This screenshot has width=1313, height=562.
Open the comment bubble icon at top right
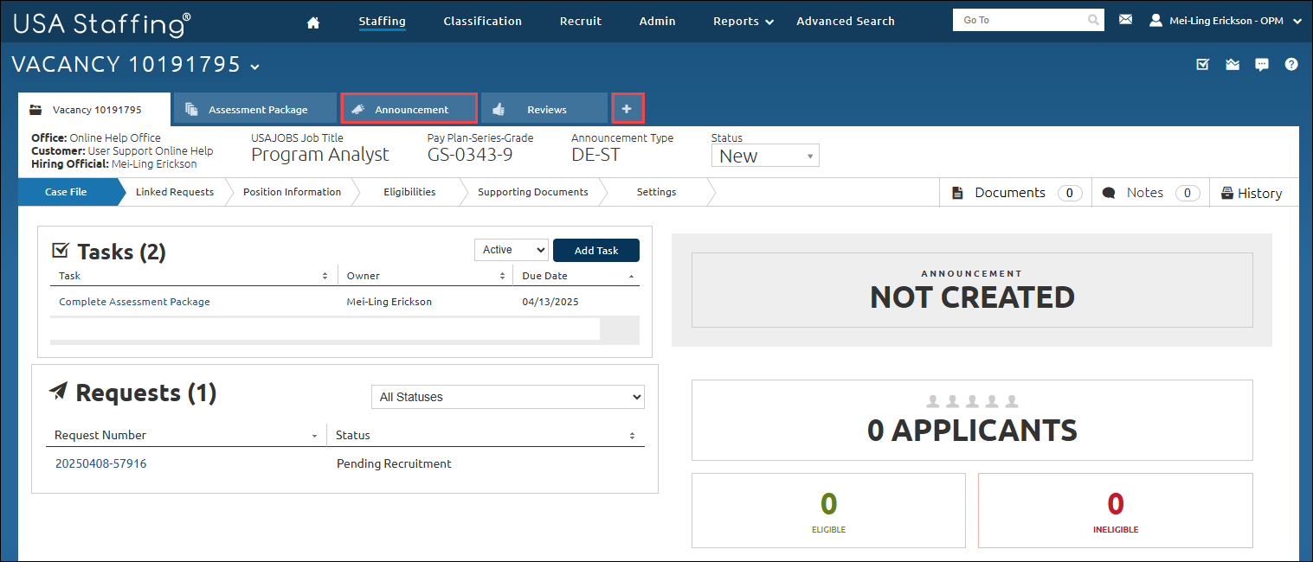click(x=1262, y=64)
